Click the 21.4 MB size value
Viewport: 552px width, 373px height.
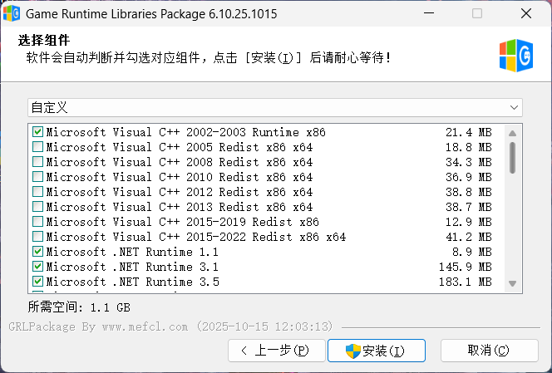(469, 132)
